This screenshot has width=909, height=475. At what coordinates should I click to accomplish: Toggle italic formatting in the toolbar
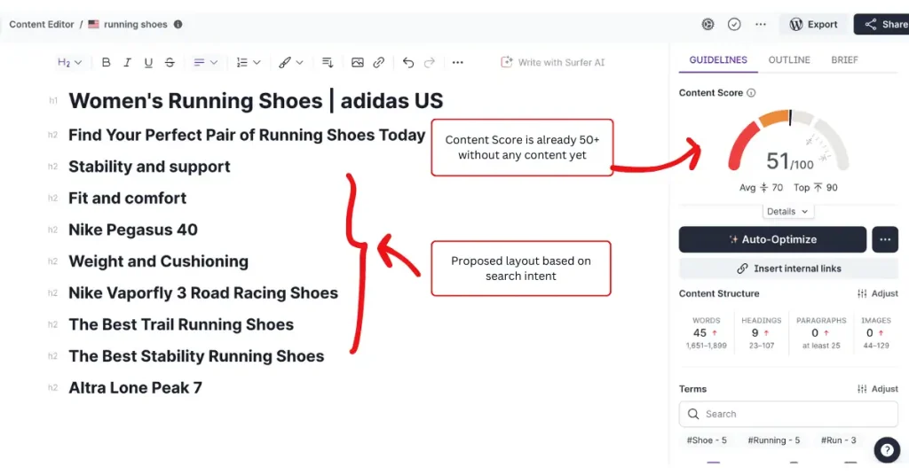(x=128, y=63)
